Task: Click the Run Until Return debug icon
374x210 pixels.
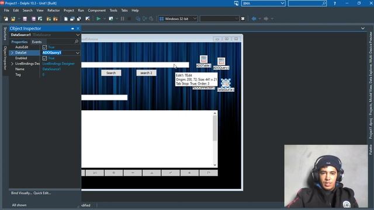Action: [151, 19]
